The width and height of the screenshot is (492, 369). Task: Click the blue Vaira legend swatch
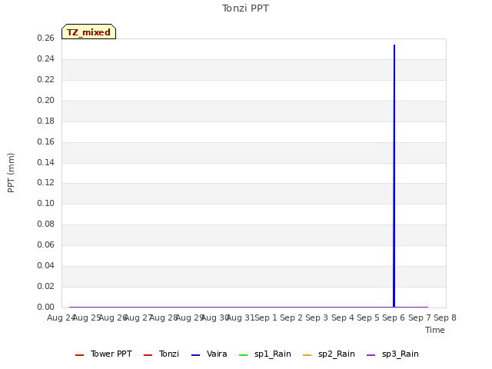click(x=196, y=355)
